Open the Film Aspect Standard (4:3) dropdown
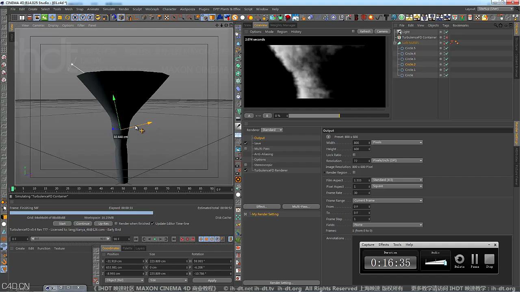This screenshot has height=292, width=520. click(x=397, y=180)
